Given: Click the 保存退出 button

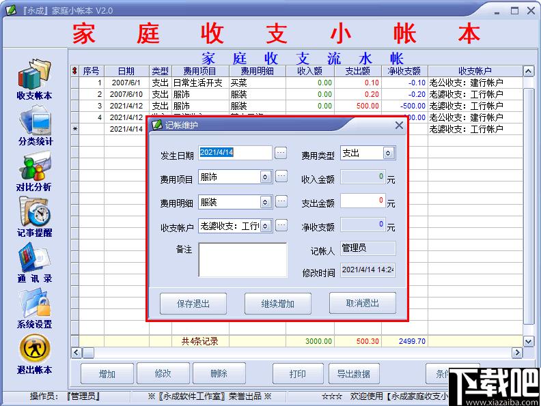Looking at the screenshot, I should [193, 304].
